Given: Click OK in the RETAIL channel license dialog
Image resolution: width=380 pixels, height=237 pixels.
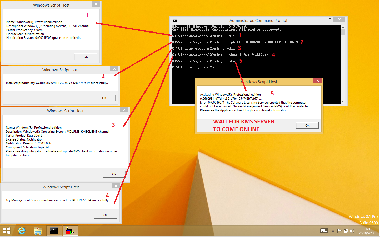Looking at the screenshot, I should pos(86,57).
